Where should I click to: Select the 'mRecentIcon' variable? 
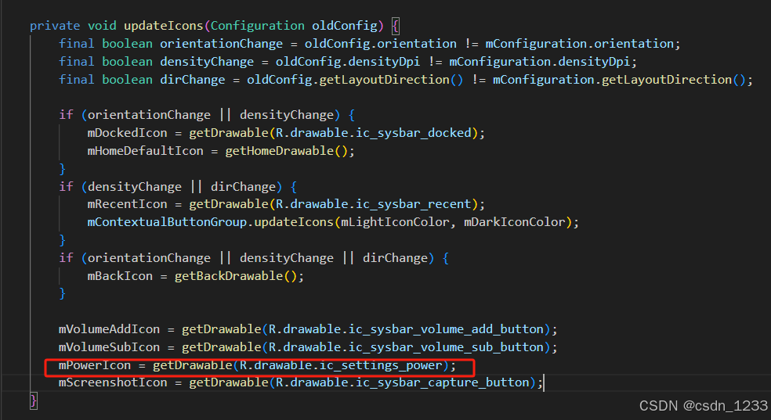(x=127, y=204)
